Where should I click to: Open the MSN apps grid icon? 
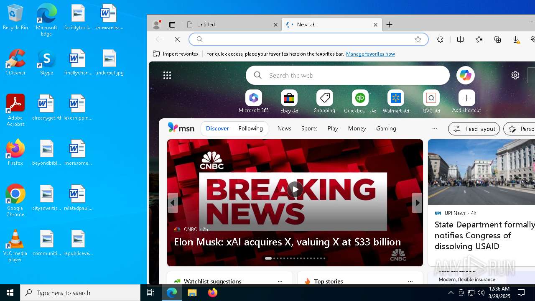click(x=167, y=75)
